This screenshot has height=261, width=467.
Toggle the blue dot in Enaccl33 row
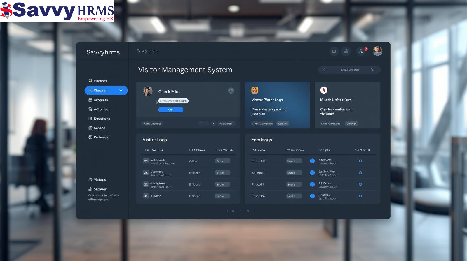[x=312, y=173]
